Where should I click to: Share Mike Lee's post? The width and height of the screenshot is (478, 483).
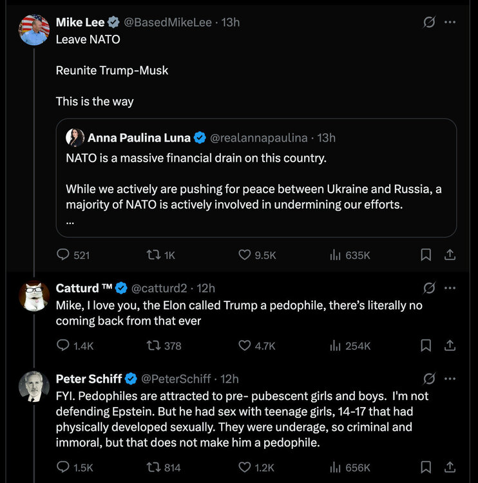click(450, 255)
